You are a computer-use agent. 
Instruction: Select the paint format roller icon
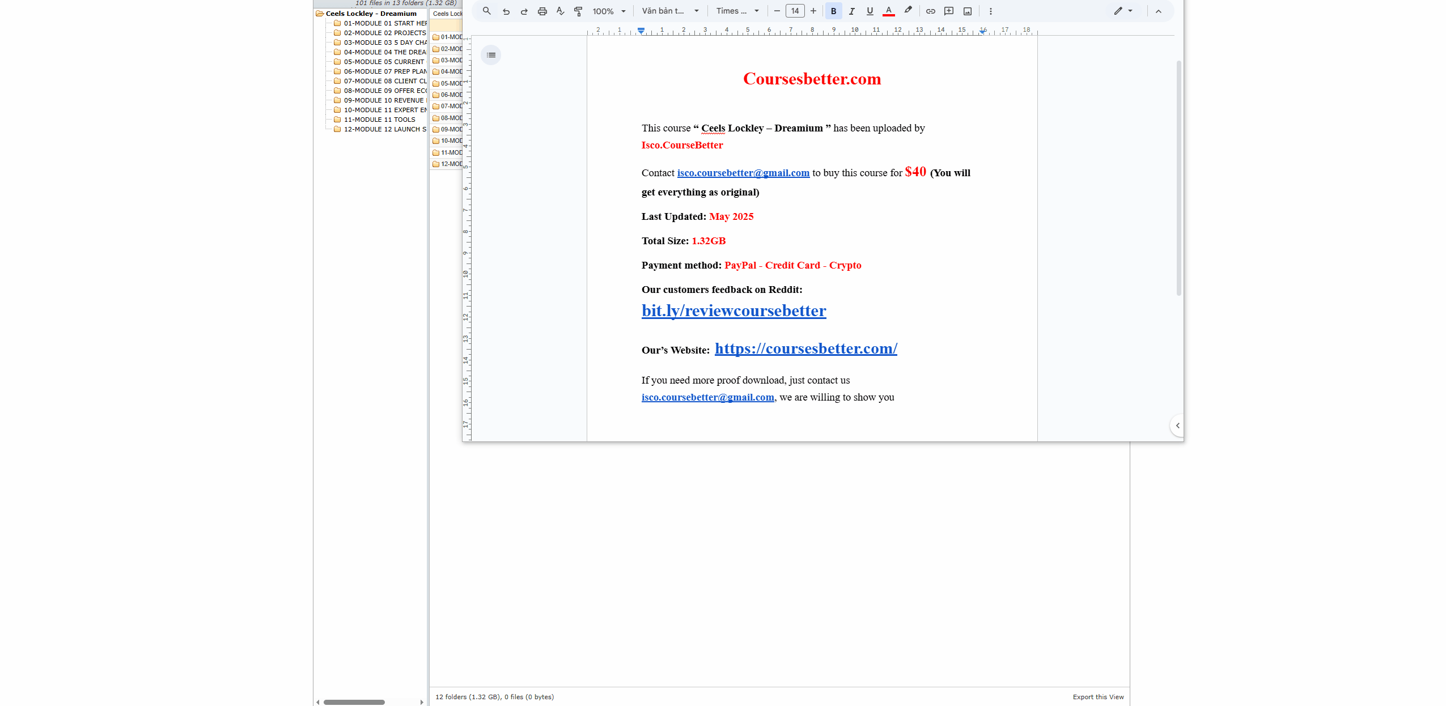pyautogui.click(x=578, y=11)
